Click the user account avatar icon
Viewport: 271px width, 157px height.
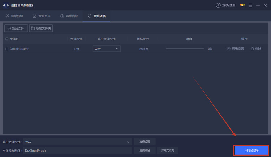click(x=218, y=5)
